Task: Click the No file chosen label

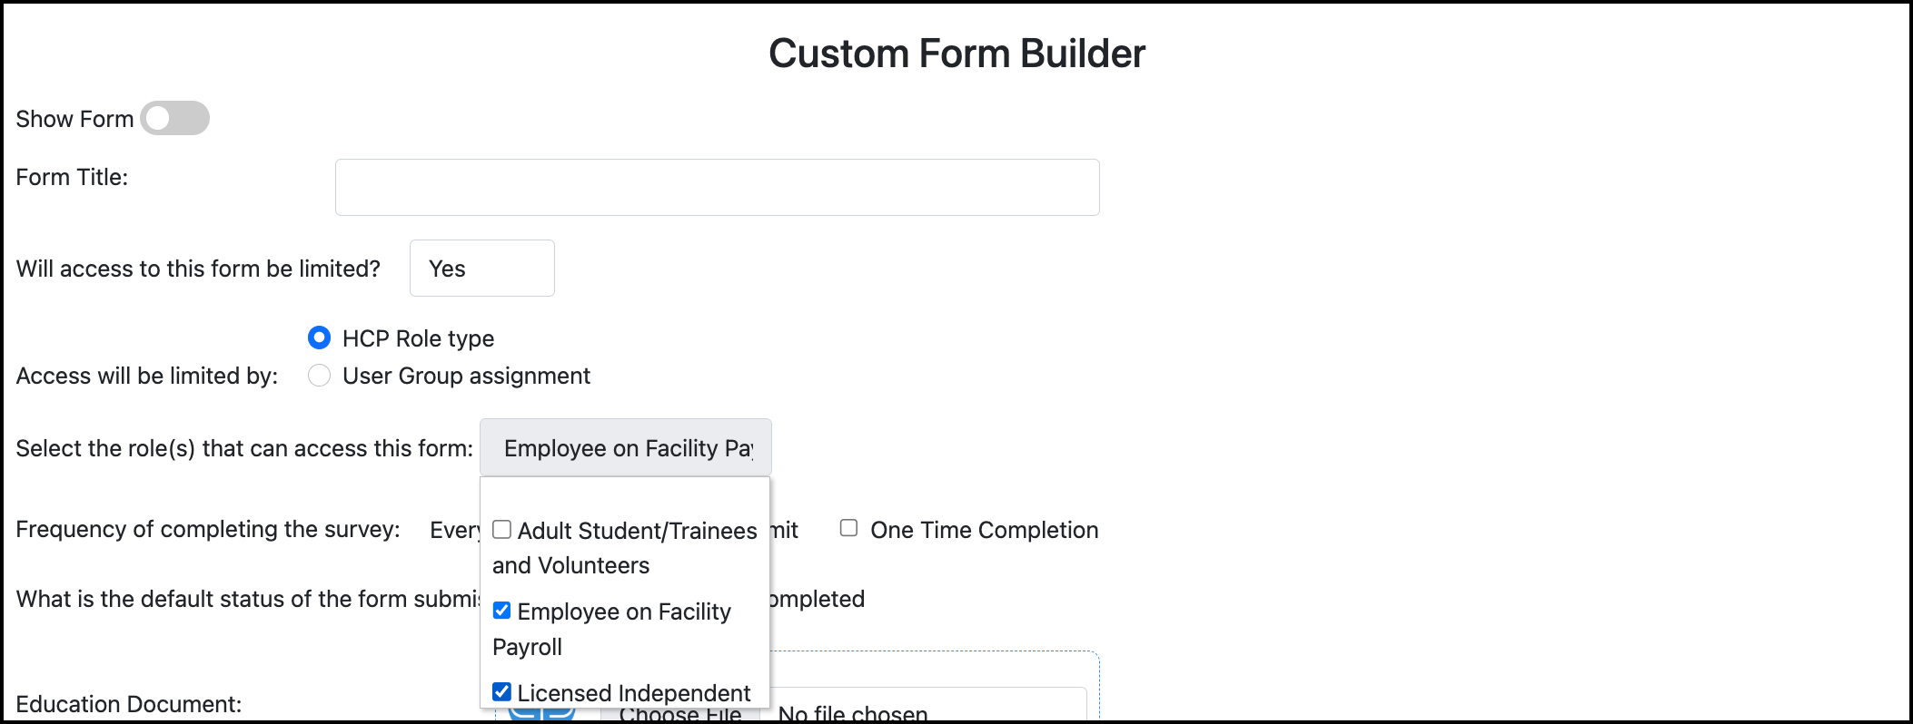Action: pyautogui.click(x=849, y=714)
